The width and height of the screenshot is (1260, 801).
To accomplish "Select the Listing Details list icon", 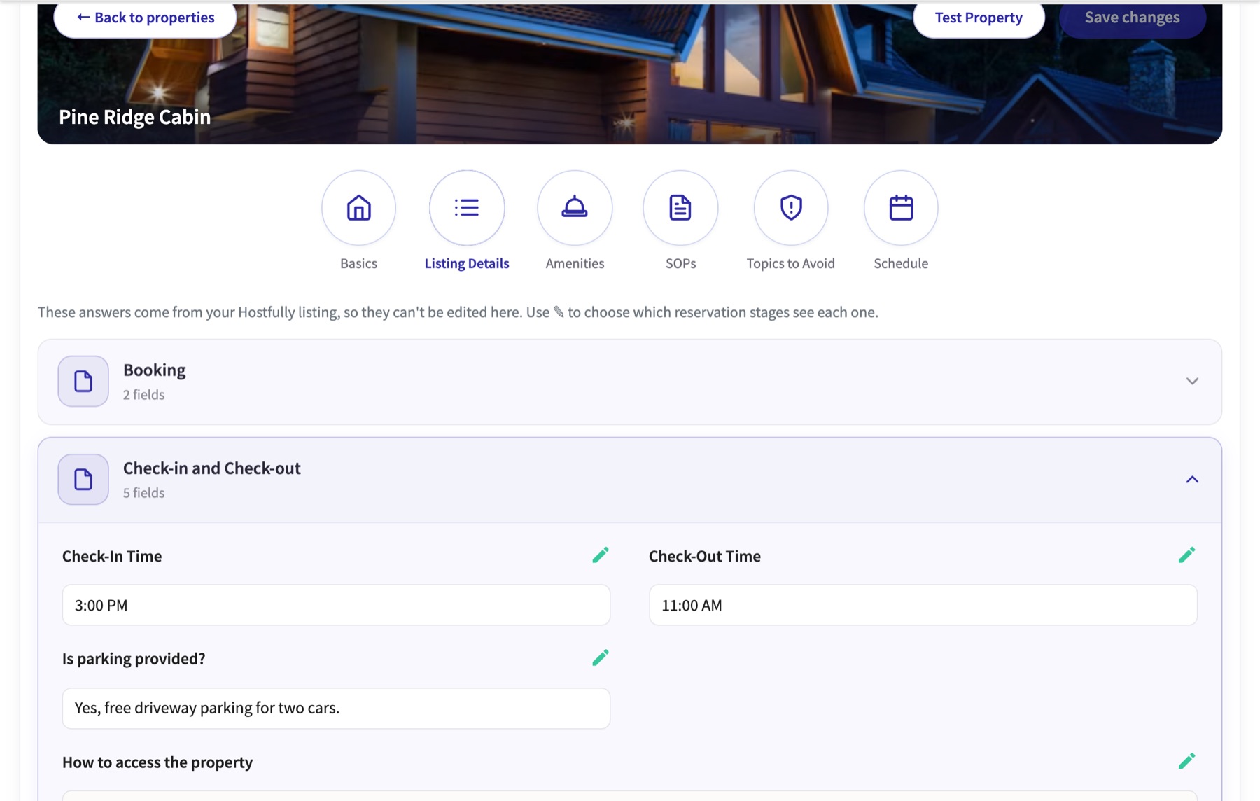I will point(467,208).
